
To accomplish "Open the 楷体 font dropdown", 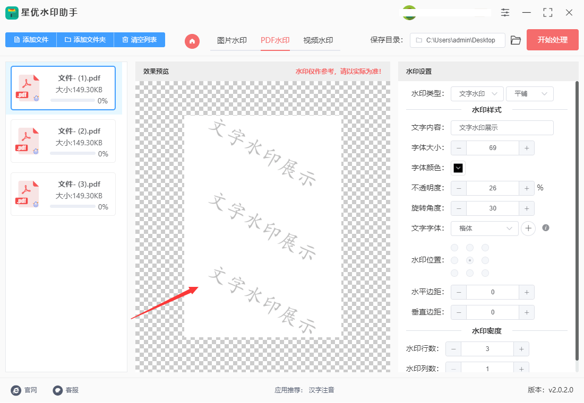I will [x=484, y=228].
